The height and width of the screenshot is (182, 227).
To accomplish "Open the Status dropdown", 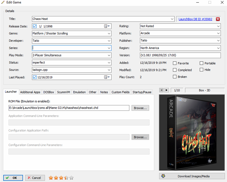I will (109, 63).
